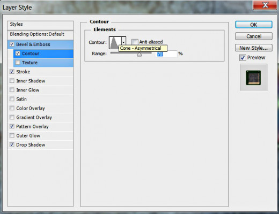
Task: Close the Layer Style dialog
Action: (x=265, y=5)
